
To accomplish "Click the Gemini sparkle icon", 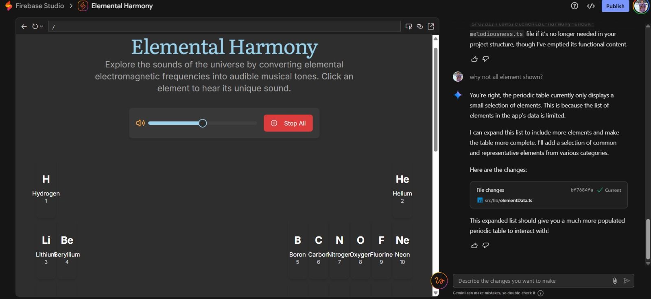I will point(458,95).
